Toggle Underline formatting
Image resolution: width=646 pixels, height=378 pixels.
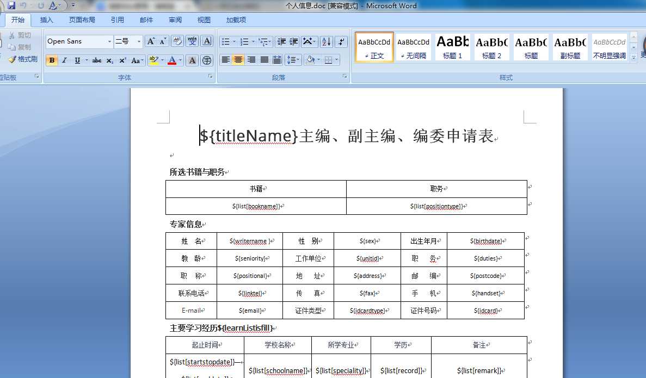77,60
